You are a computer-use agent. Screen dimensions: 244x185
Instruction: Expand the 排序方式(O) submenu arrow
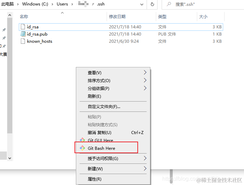tap(145, 80)
